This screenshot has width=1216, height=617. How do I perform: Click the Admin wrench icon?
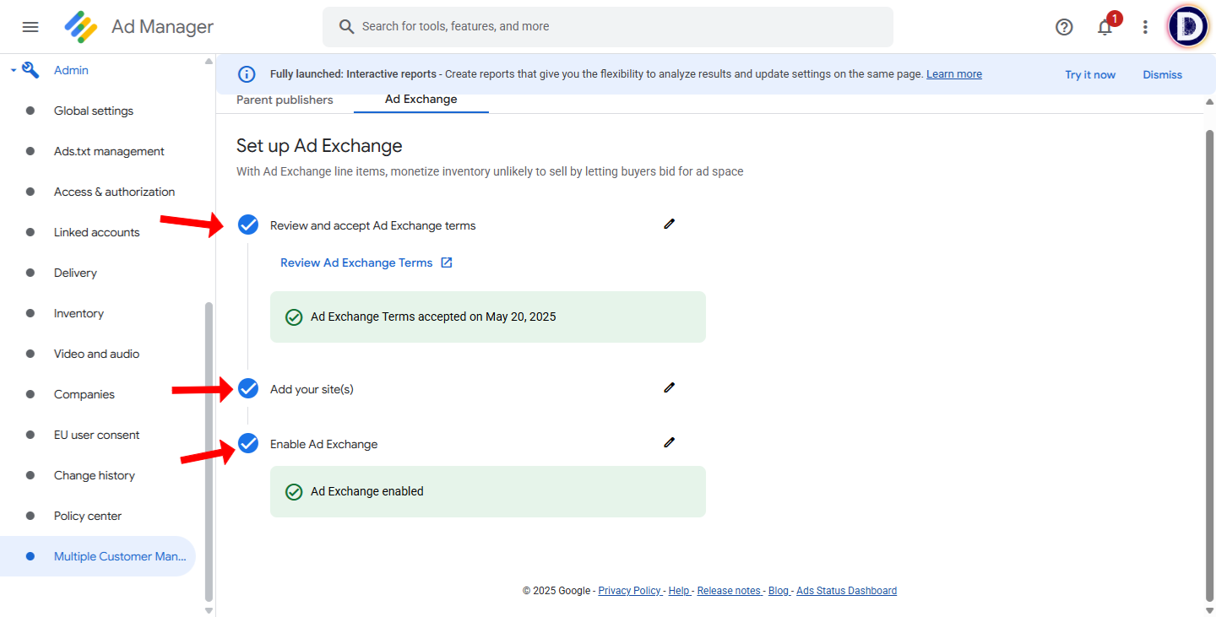coord(30,70)
